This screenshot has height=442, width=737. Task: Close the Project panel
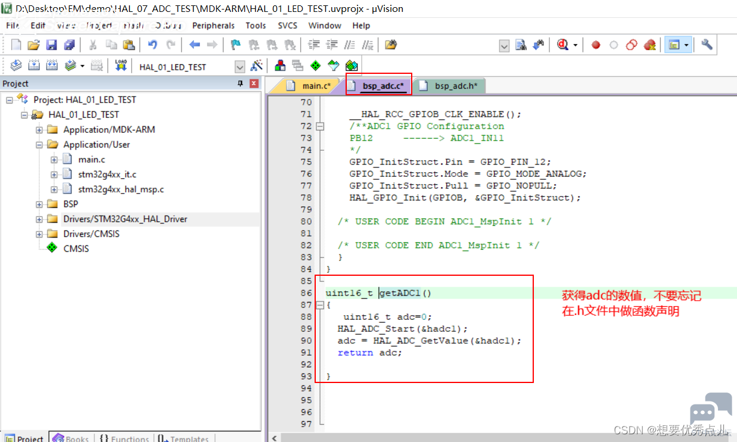254,83
